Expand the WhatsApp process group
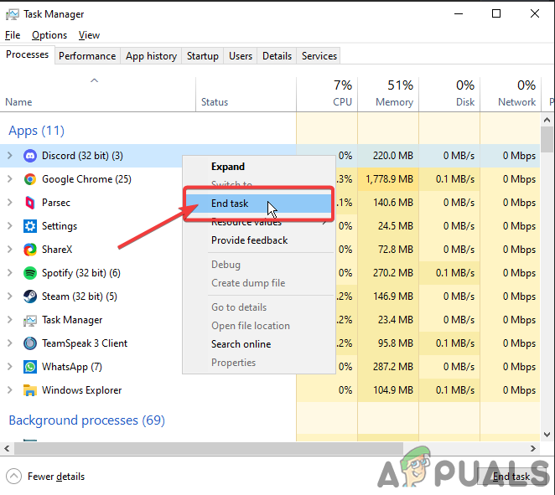The height and width of the screenshot is (495, 555). click(10, 367)
